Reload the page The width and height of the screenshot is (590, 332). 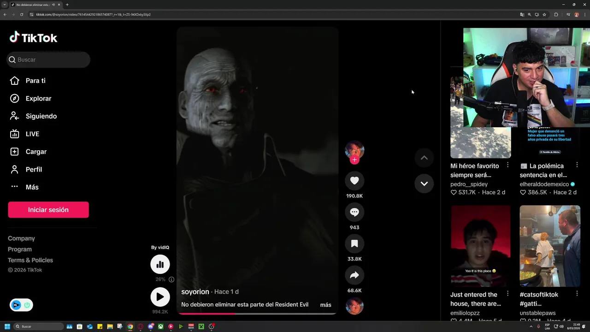[21, 14]
